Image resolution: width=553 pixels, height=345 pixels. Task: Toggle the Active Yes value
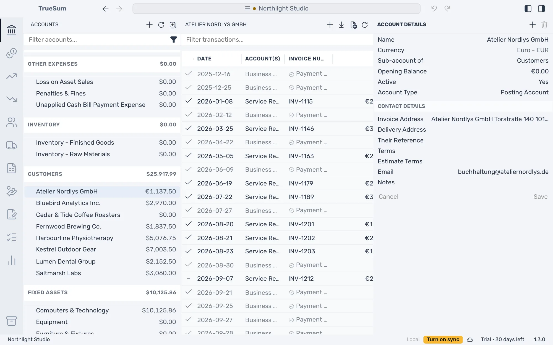(x=543, y=82)
